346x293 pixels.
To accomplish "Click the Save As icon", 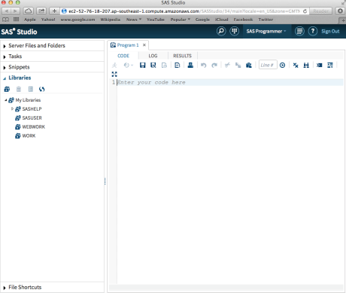I will [153, 66].
